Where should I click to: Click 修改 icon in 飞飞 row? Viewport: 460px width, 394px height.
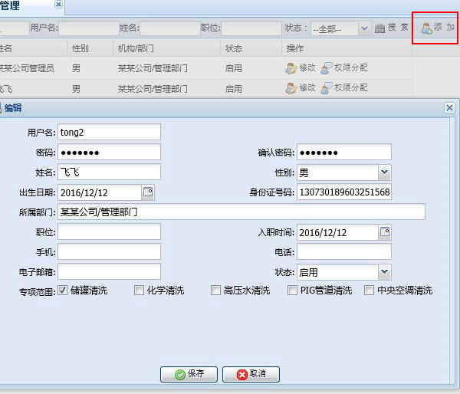[x=291, y=88]
